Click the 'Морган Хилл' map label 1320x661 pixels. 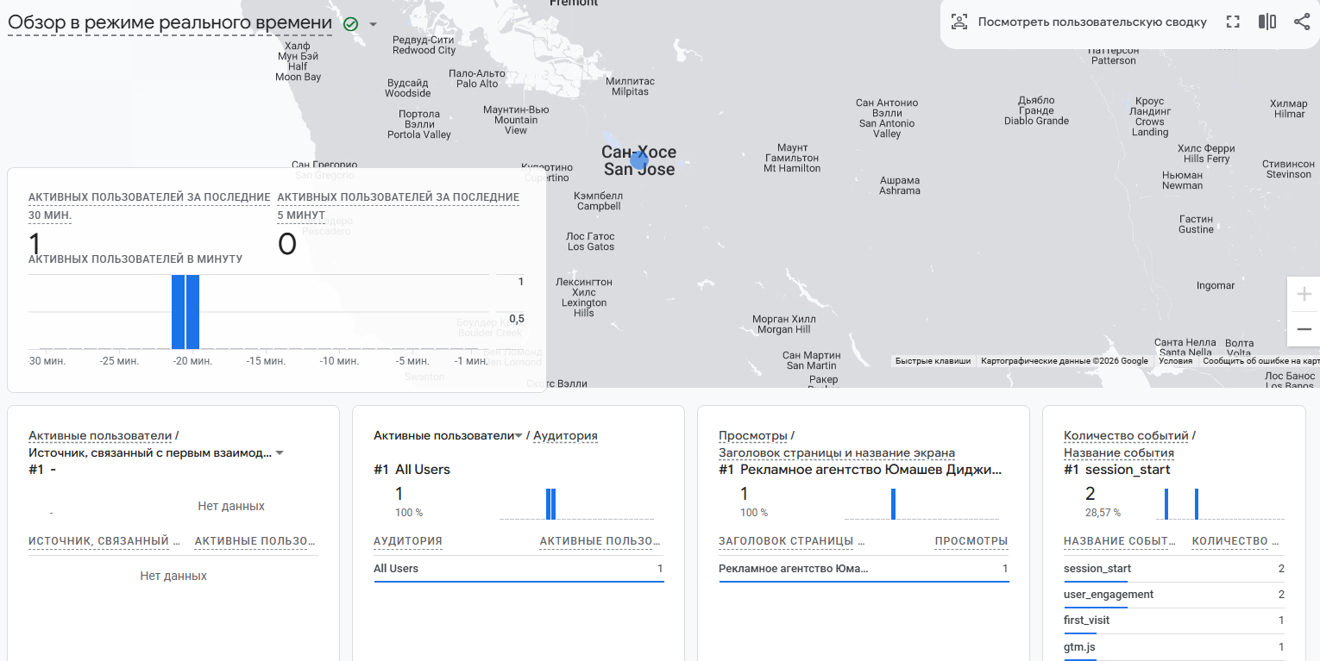coord(784,324)
